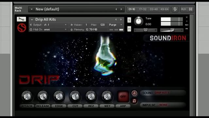The height and width of the screenshot is (118, 209).
Task: Click the red Soundiron S logo icon
Action: tap(22, 28)
